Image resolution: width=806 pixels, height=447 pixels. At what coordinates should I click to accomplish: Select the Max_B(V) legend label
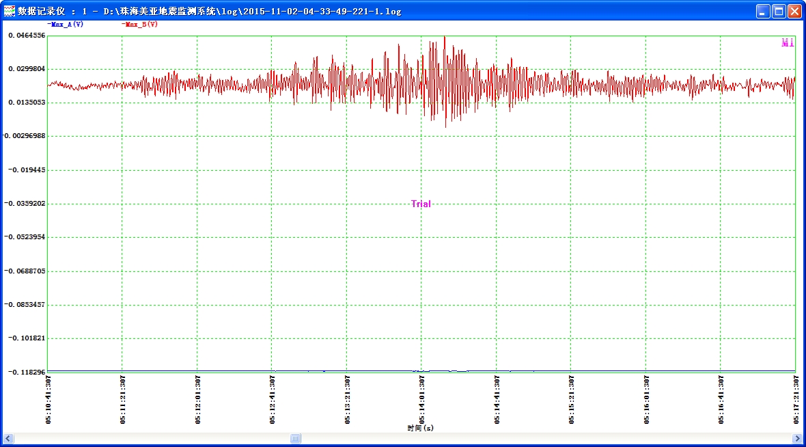[140, 24]
